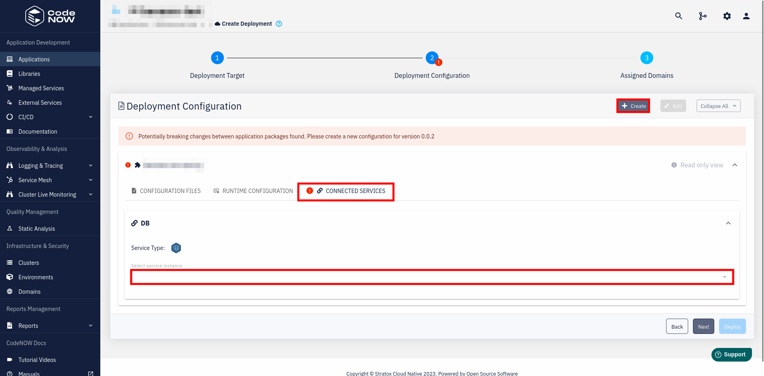Click the "Read only view" label
Screen dimensions: 764x376
pos(702,165)
